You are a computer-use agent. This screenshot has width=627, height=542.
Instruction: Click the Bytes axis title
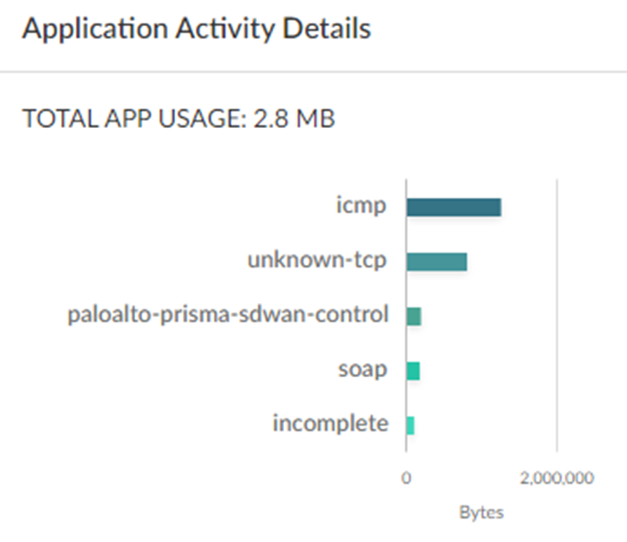coord(482,512)
